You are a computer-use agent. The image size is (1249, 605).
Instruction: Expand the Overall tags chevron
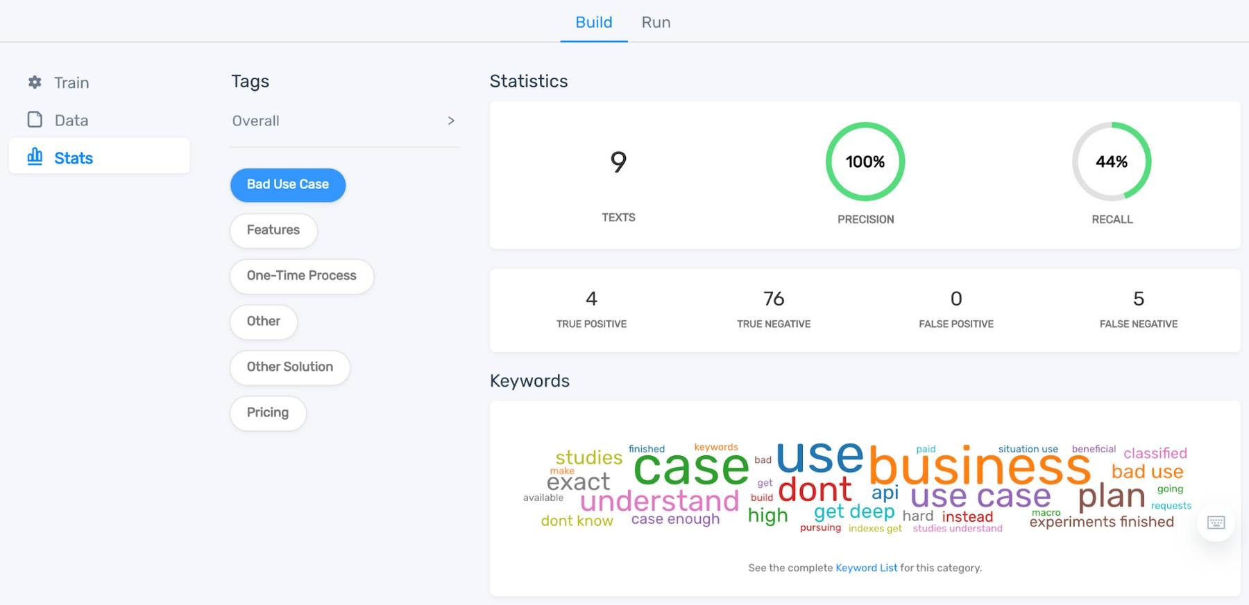click(451, 121)
